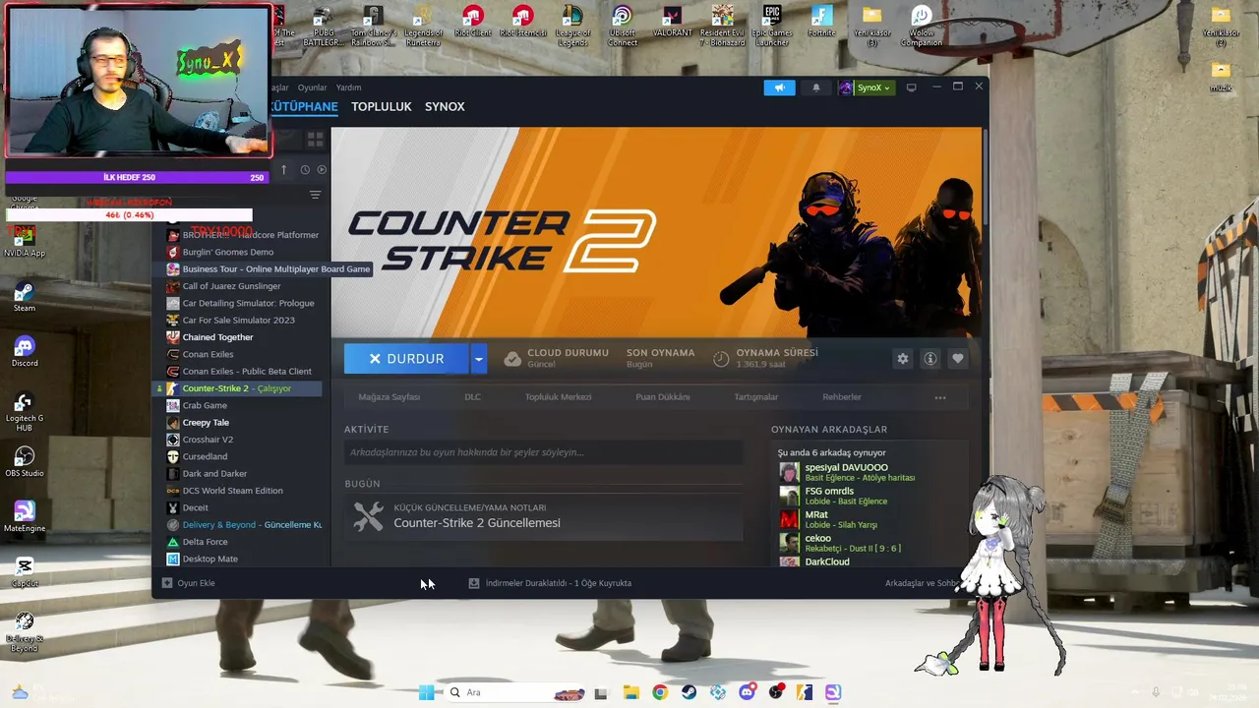Add Counter-Strike 2 to favorites heart icon
Image resolution: width=1259 pixels, height=708 pixels.
957,359
